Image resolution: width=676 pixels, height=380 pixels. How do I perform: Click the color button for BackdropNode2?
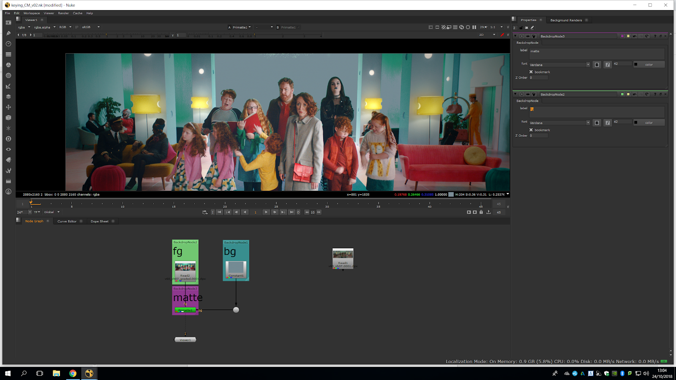(x=649, y=123)
